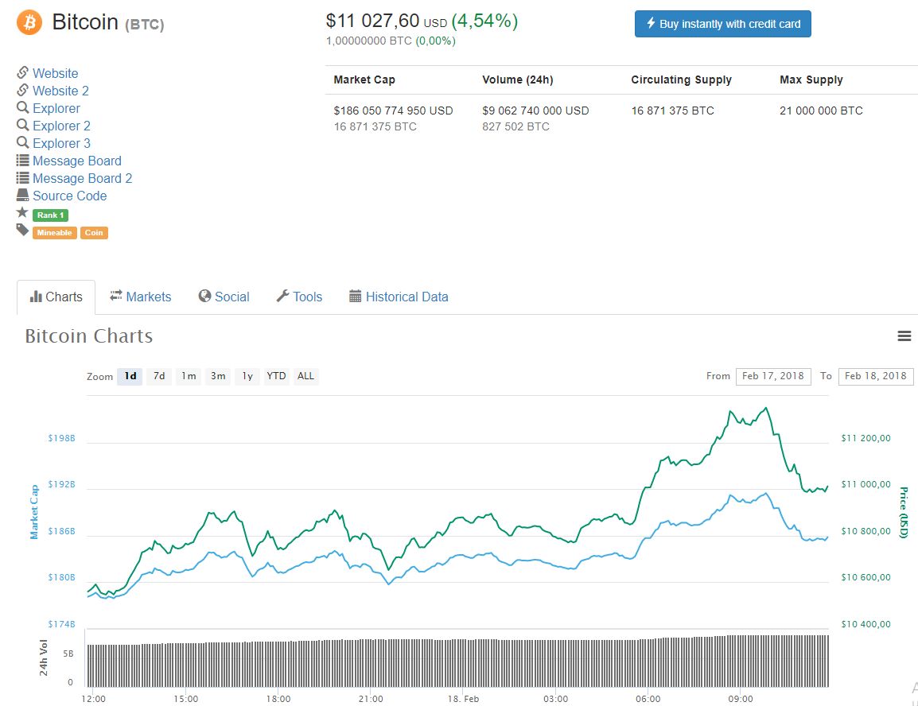
Task: Click the tag icon beside Mineable
Action: pos(22,230)
